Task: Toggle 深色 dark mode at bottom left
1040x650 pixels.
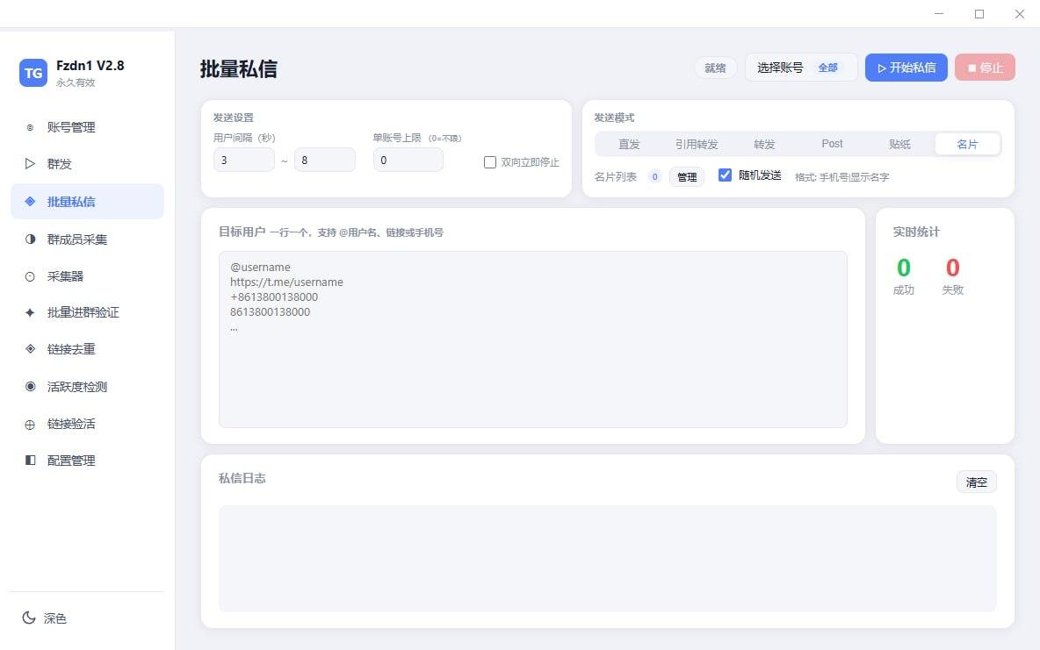Action: point(46,618)
